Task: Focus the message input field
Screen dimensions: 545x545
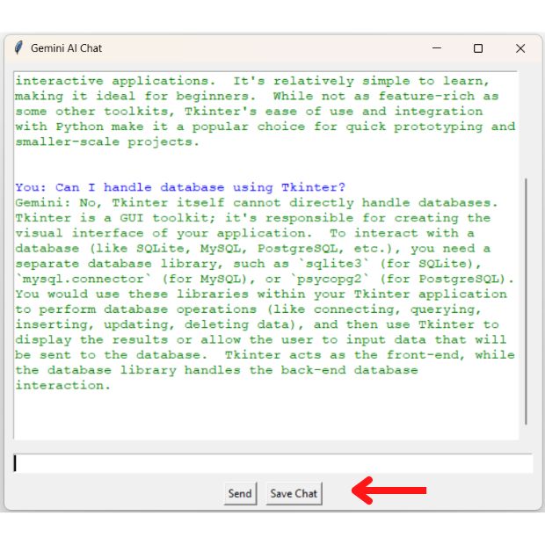Action: [273, 463]
